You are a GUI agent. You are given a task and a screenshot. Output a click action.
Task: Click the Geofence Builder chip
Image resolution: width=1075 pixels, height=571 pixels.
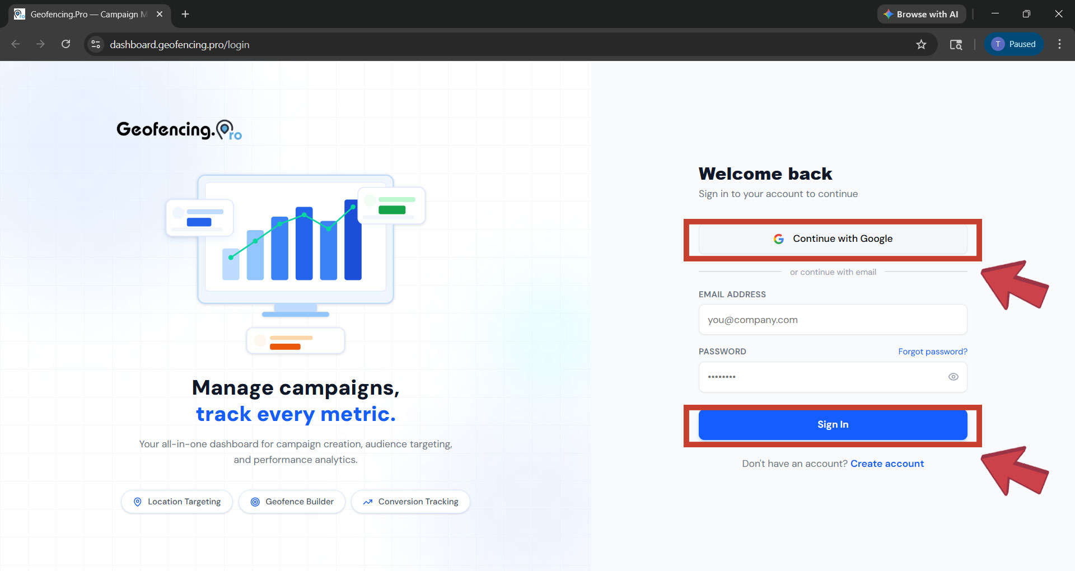[x=292, y=502]
